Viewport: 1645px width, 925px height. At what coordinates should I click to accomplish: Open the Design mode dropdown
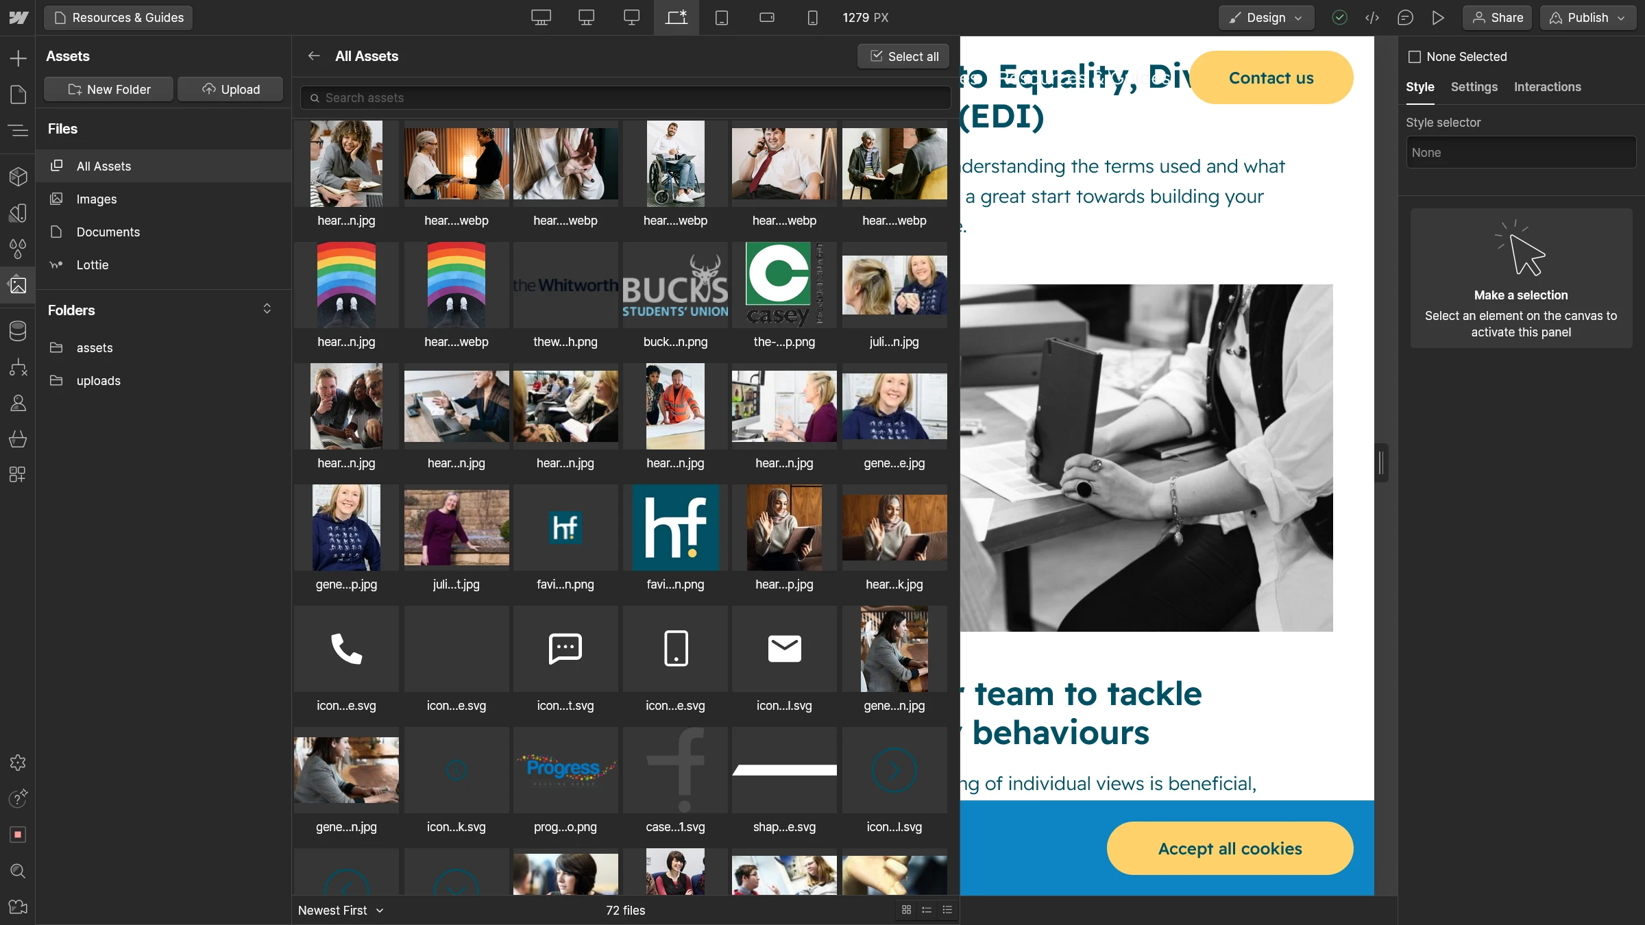tap(1265, 18)
